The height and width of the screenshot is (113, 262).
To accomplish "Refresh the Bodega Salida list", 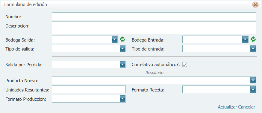I will tap(122, 39).
